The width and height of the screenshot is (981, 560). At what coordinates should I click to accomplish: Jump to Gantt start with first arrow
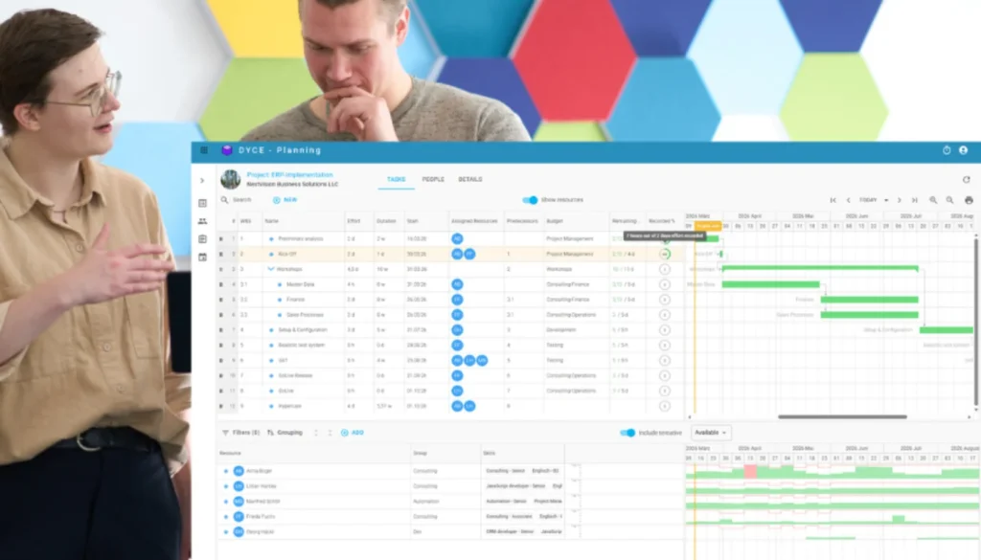[x=833, y=200]
